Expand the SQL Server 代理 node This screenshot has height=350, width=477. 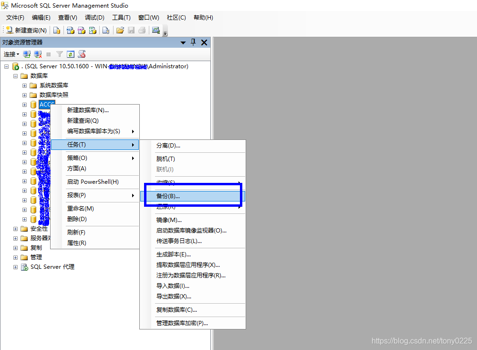pyautogui.click(x=16, y=267)
